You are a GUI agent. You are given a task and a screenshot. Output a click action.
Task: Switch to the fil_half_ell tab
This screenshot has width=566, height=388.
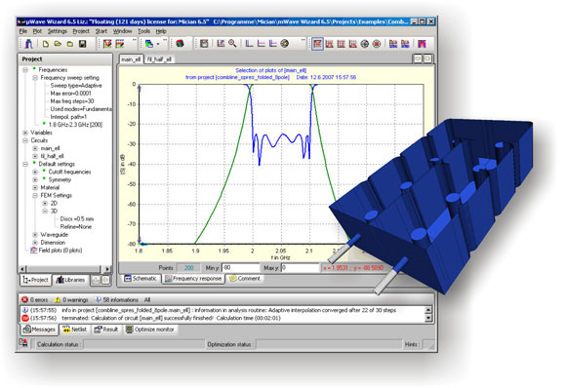159,59
